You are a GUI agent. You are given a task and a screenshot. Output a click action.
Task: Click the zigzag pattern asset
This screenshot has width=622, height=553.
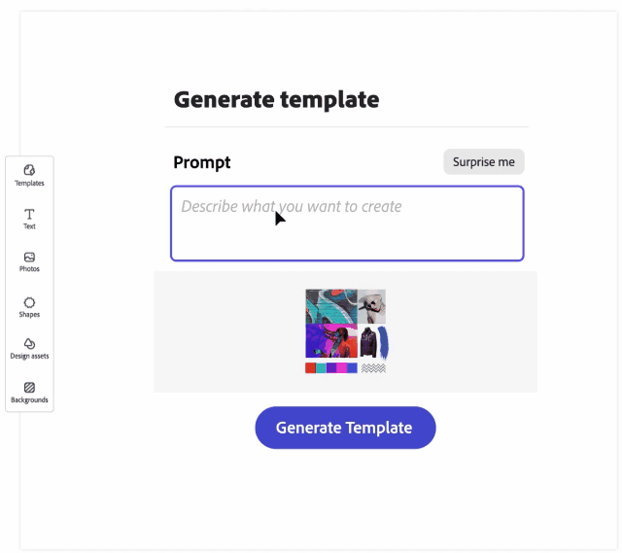coord(373,368)
